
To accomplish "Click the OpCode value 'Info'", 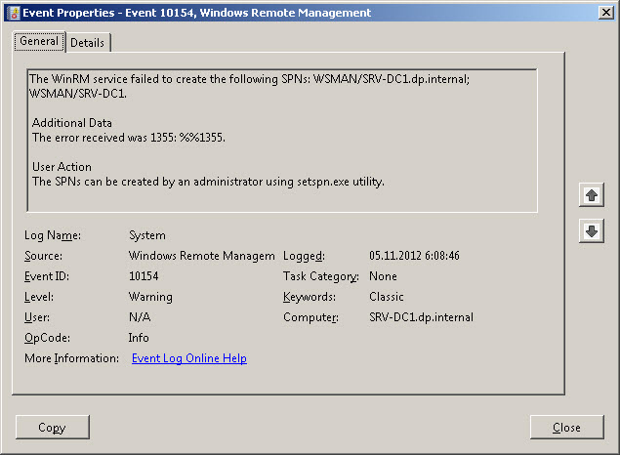I will [x=139, y=338].
